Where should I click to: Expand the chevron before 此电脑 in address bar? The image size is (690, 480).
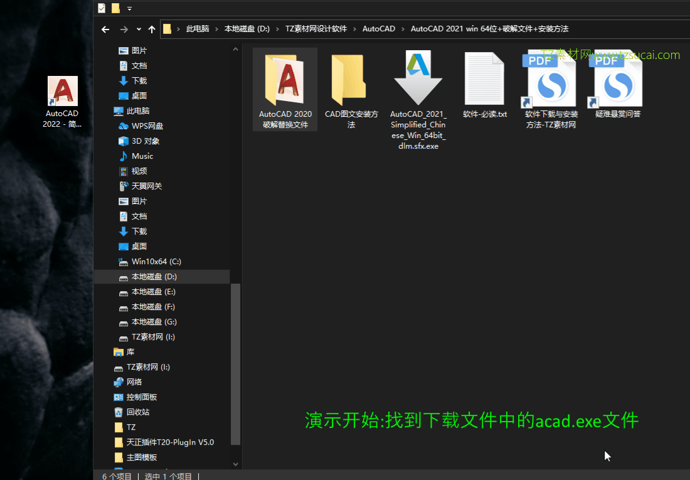coord(178,29)
